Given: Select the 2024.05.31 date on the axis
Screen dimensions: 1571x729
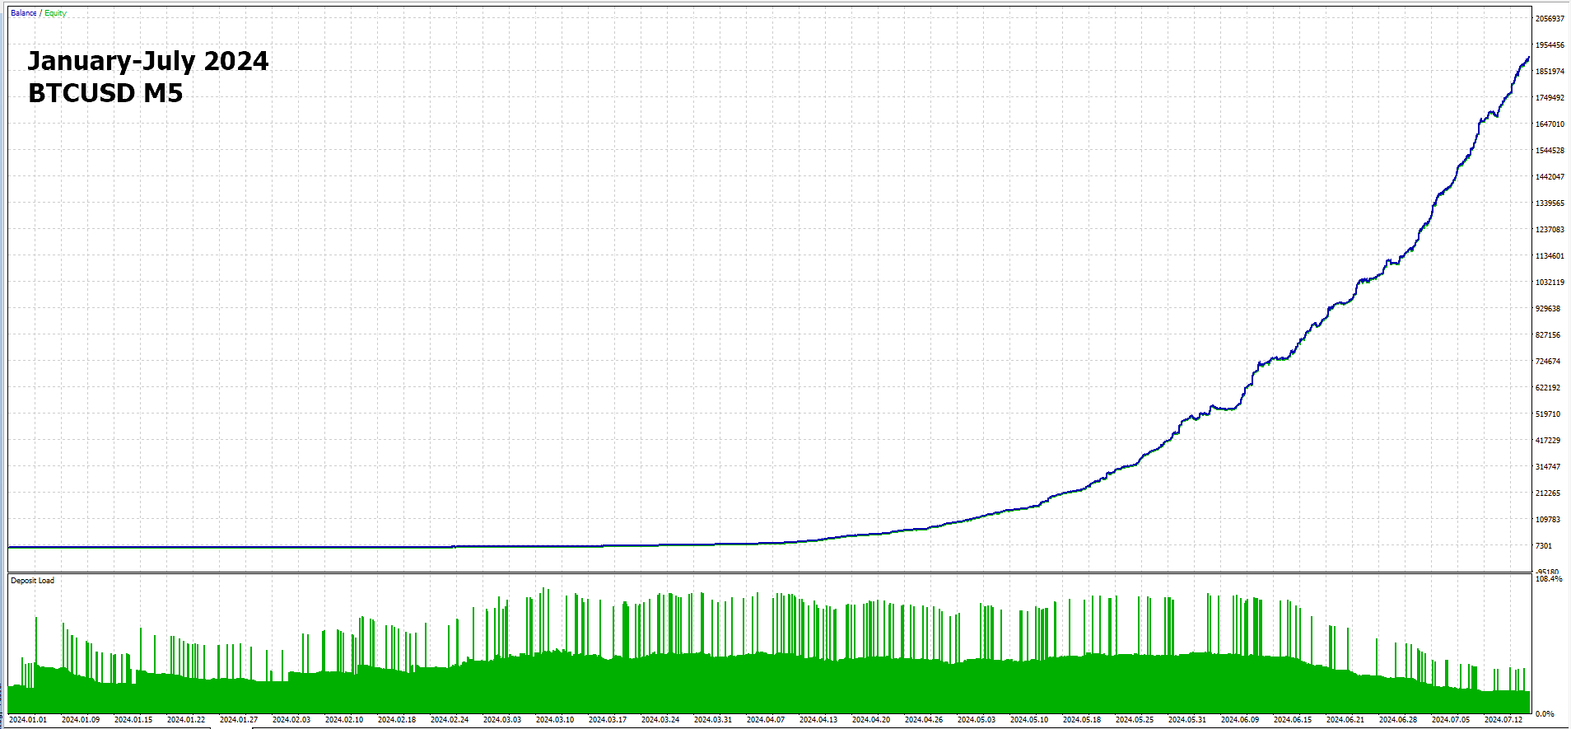Looking at the screenshot, I should (1186, 720).
